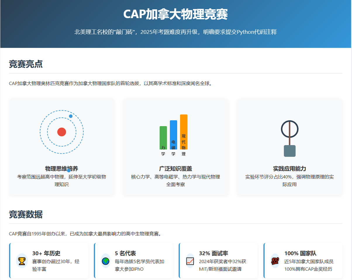
Task: Click the globe icon beside 5 名代表
Action: coord(106,261)
